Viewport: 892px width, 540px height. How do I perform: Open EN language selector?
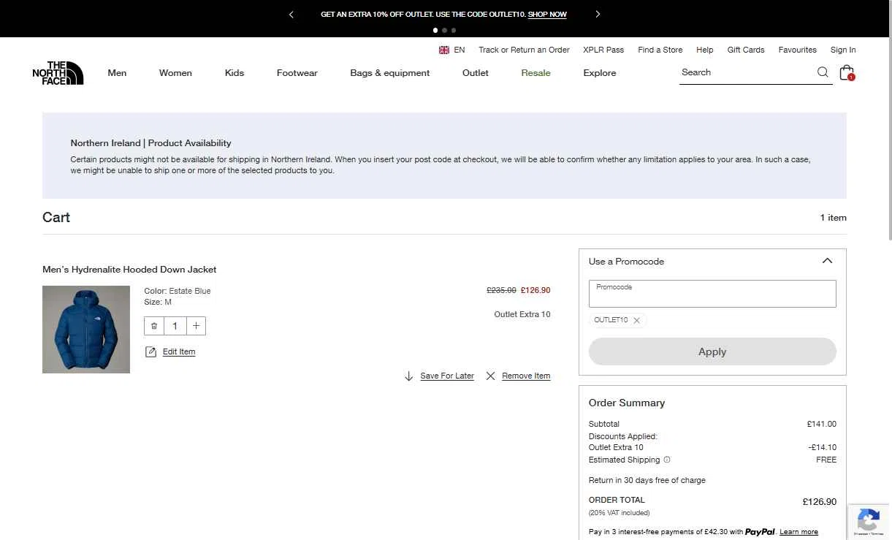click(459, 50)
